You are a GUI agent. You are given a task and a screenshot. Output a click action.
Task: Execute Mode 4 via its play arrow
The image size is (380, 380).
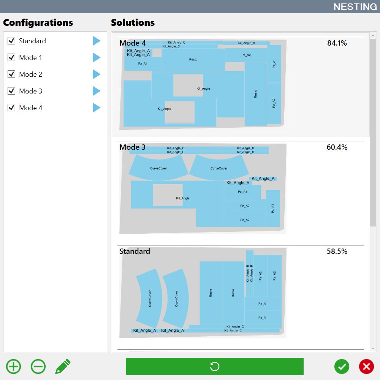tap(97, 108)
